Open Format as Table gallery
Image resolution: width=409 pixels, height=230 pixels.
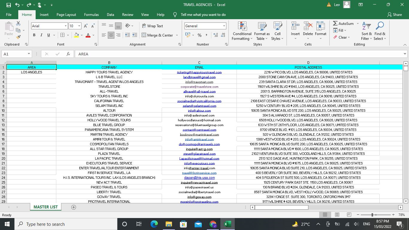(262, 31)
